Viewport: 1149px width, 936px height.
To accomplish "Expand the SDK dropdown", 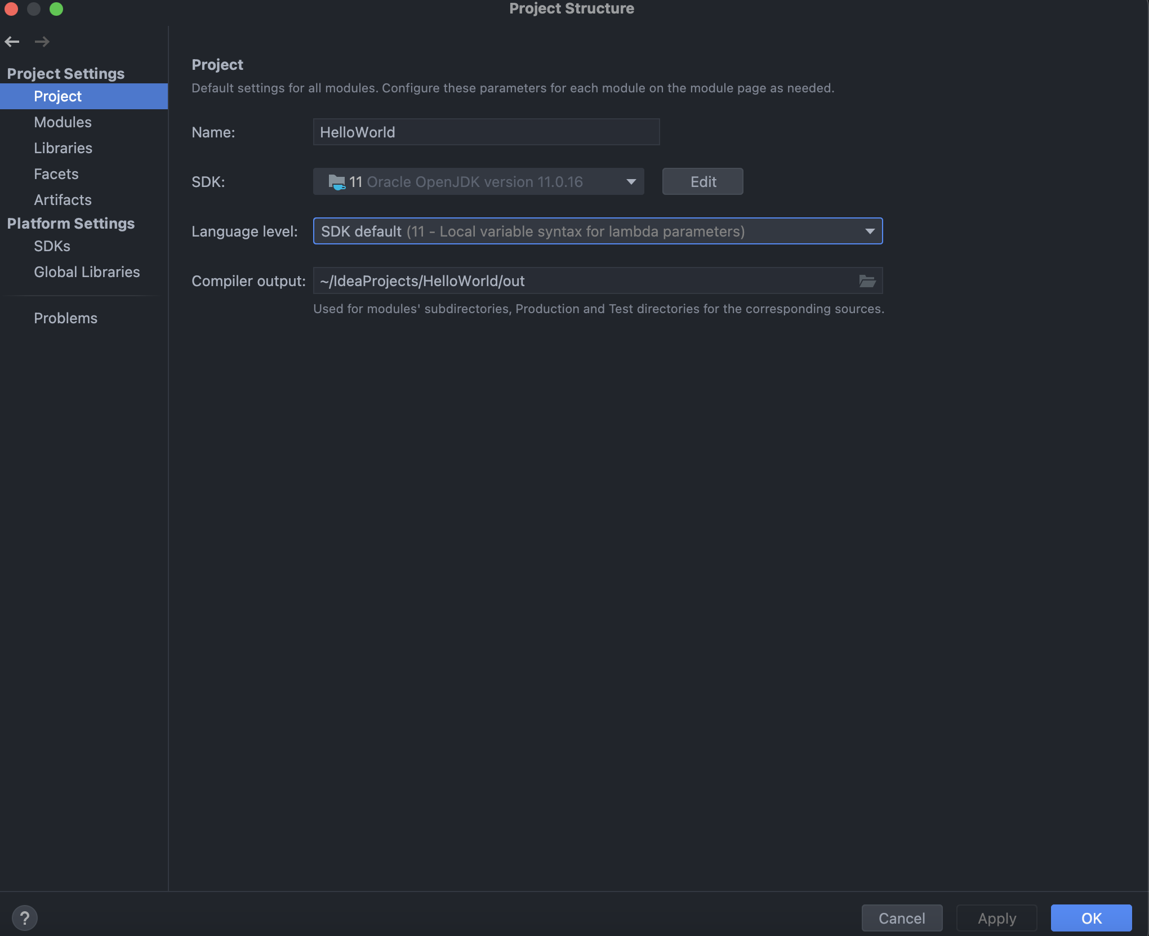I will tap(631, 182).
